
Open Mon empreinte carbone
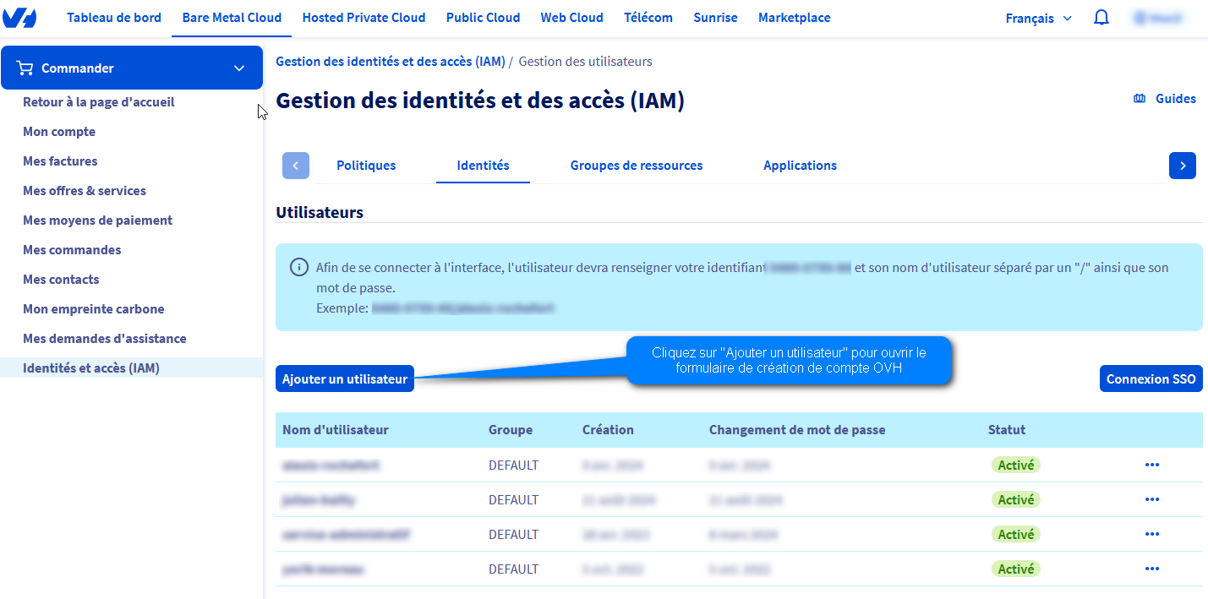pos(94,309)
